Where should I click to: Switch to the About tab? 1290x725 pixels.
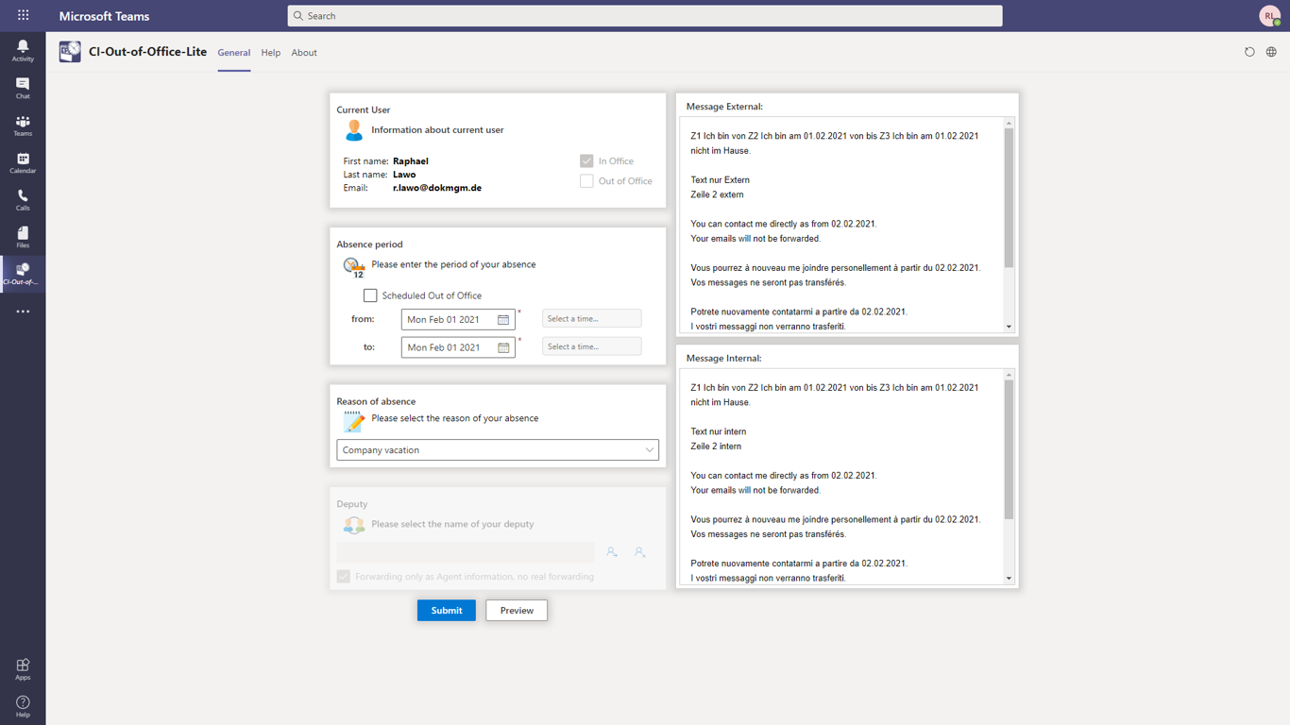[304, 53]
